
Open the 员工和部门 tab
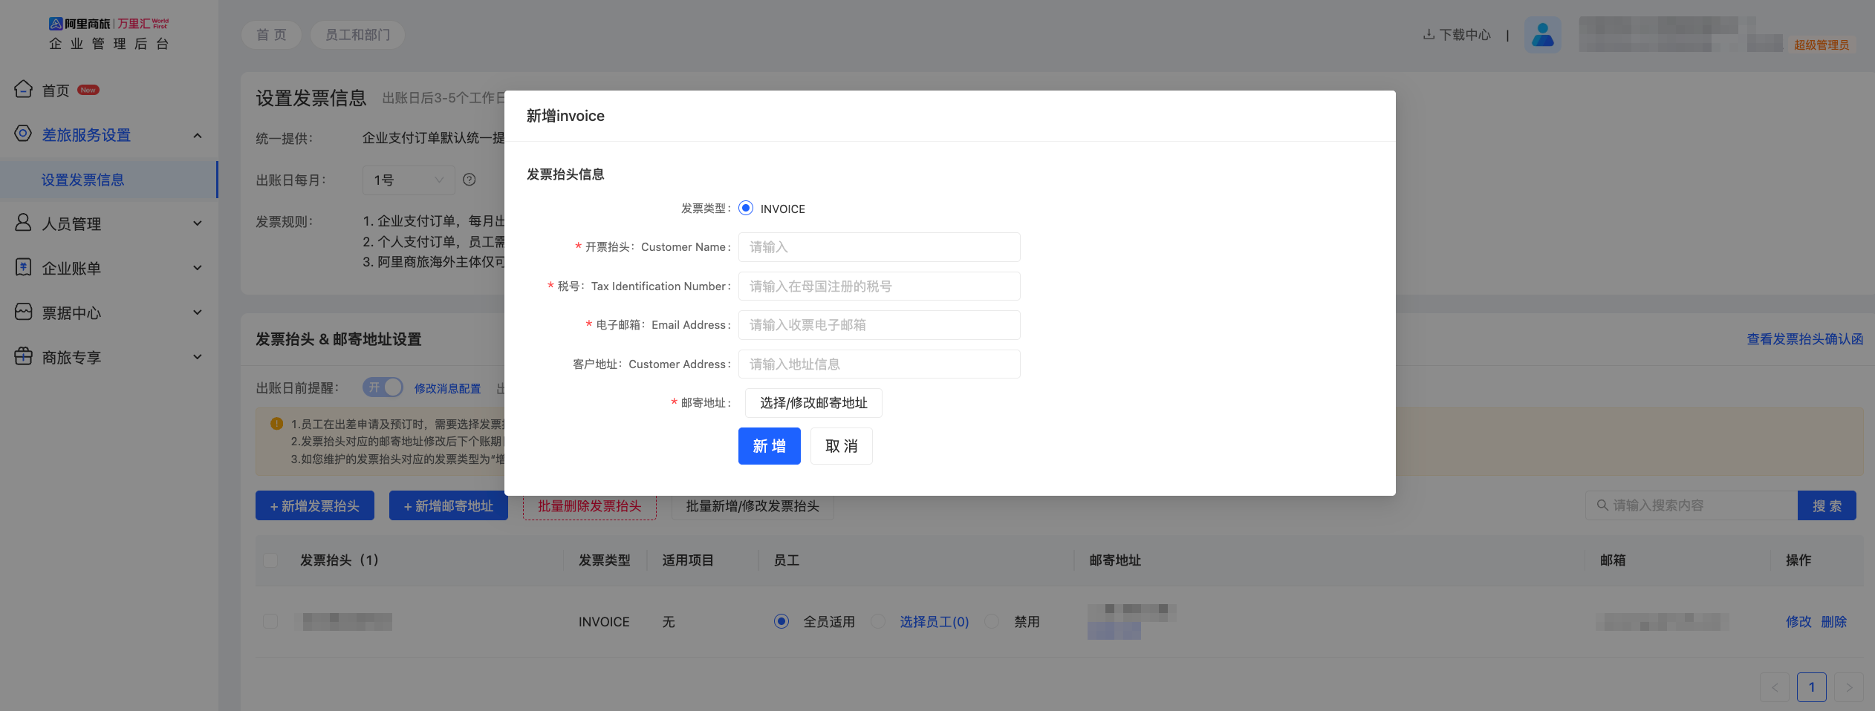[357, 35]
